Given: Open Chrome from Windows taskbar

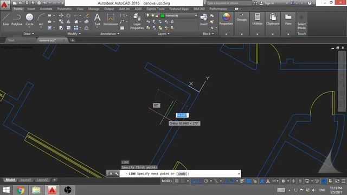Looking at the screenshot, I should 21,190.
